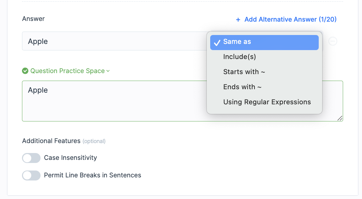
Task: Click the green check icon by Question Practice Space
Action: (25, 71)
